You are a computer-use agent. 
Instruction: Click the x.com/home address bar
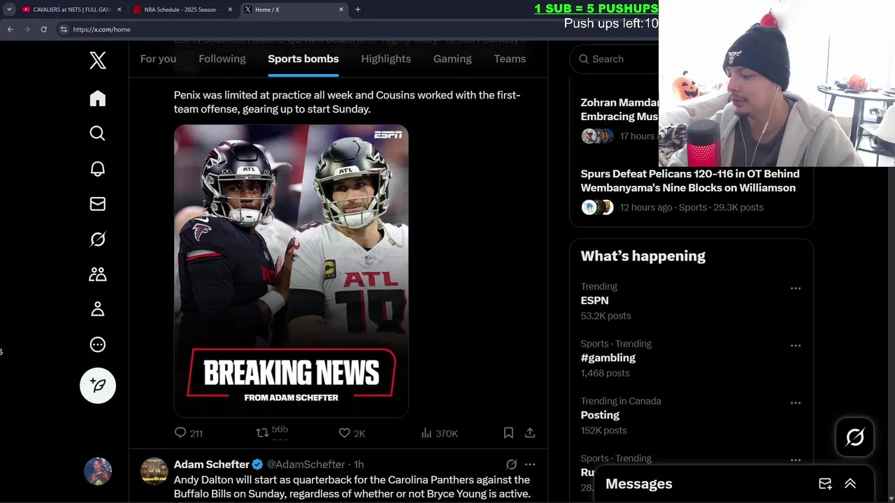tap(101, 29)
